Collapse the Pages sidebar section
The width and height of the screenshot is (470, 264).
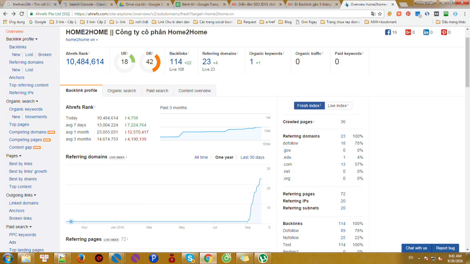pos(14,156)
